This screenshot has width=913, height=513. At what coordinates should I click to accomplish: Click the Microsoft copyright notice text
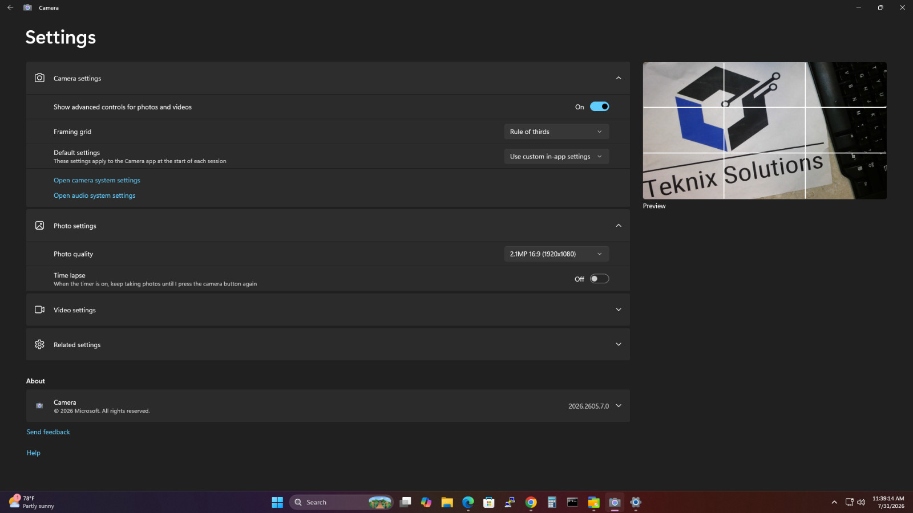pos(102,411)
